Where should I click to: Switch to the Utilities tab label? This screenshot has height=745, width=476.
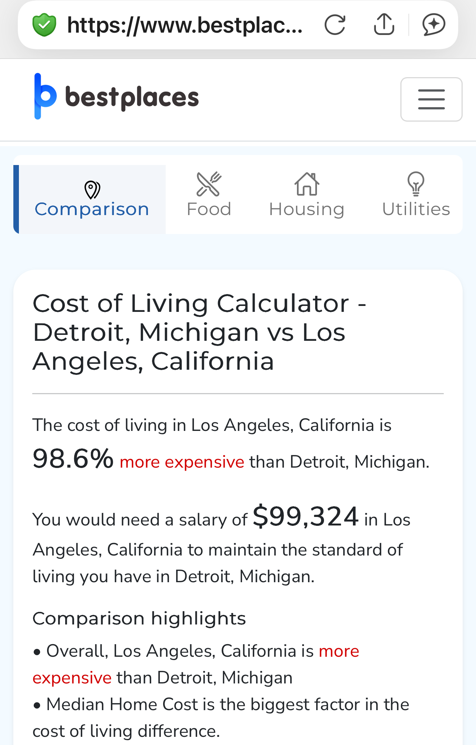[x=416, y=210]
